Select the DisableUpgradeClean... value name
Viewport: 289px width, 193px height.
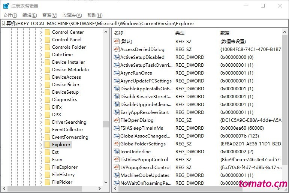146,104
